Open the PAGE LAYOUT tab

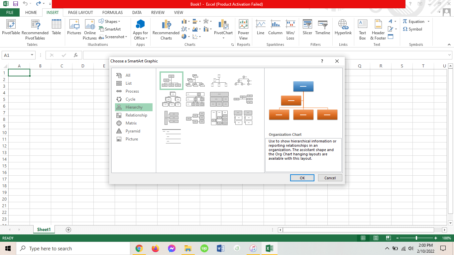click(80, 13)
